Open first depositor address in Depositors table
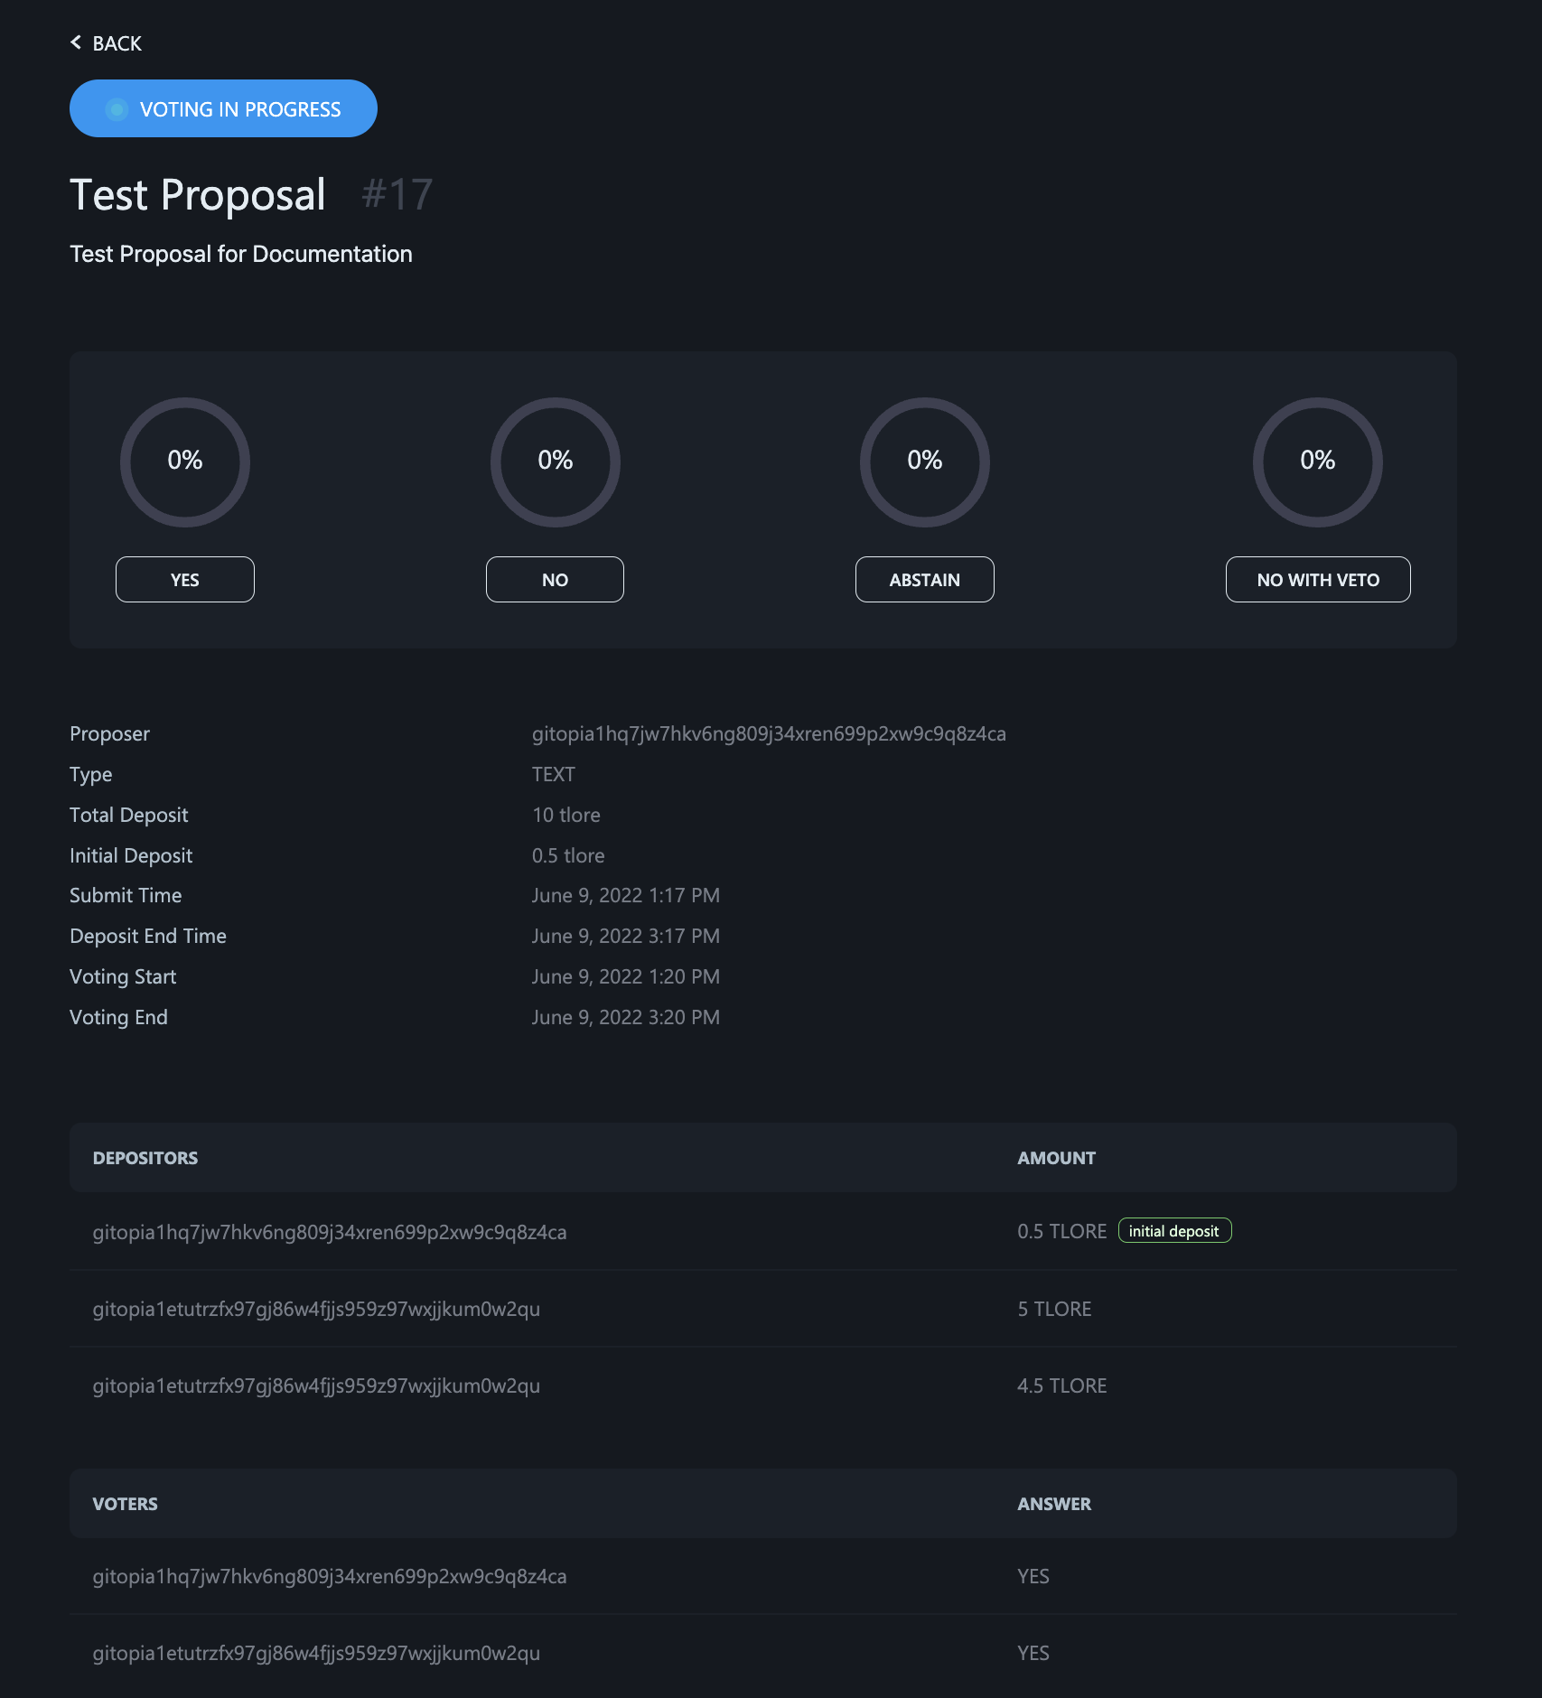1542x1698 pixels. 330,1232
